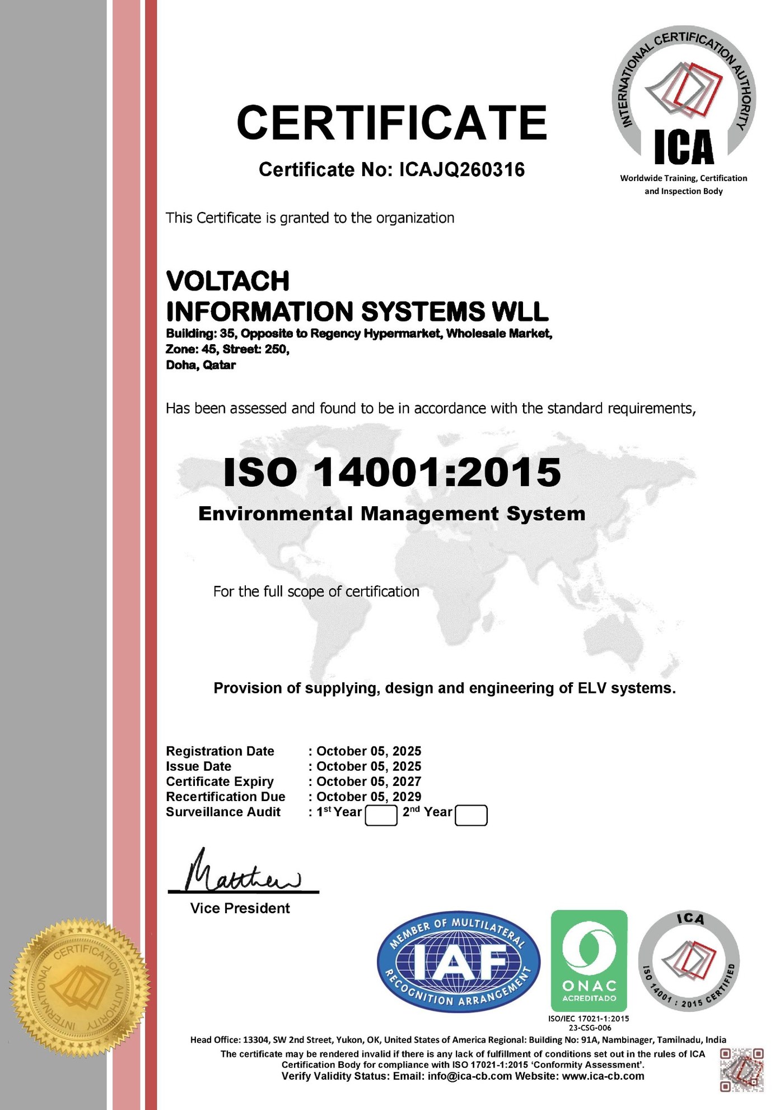Click the Head Office address line
The width and height of the screenshot is (784, 1110).
click(x=458, y=1040)
